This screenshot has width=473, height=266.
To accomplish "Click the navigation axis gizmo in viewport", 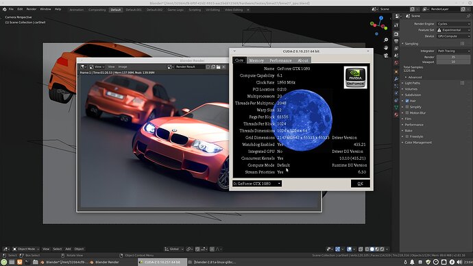I will [x=379, y=25].
